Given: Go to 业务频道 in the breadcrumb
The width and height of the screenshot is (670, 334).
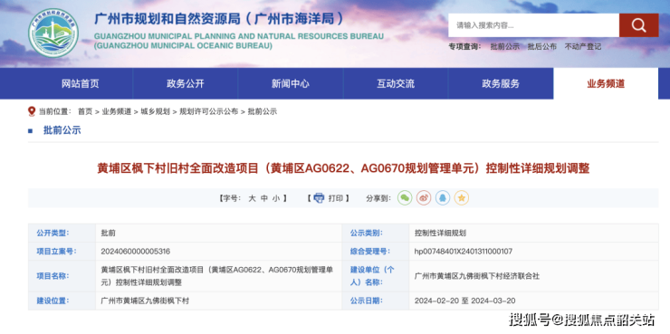Looking at the screenshot, I should coord(117,112).
